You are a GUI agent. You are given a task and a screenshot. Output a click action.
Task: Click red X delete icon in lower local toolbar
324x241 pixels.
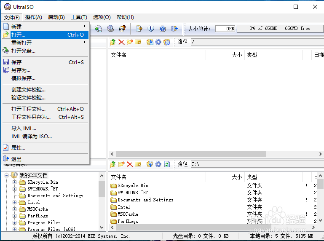coord(130,164)
